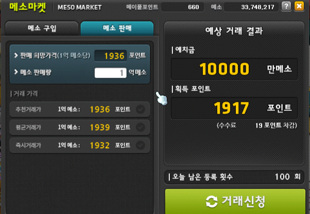This screenshot has width=310, height=214.
Task: Click the refresh arrows icon on 거래신청
Action: pos(212,202)
